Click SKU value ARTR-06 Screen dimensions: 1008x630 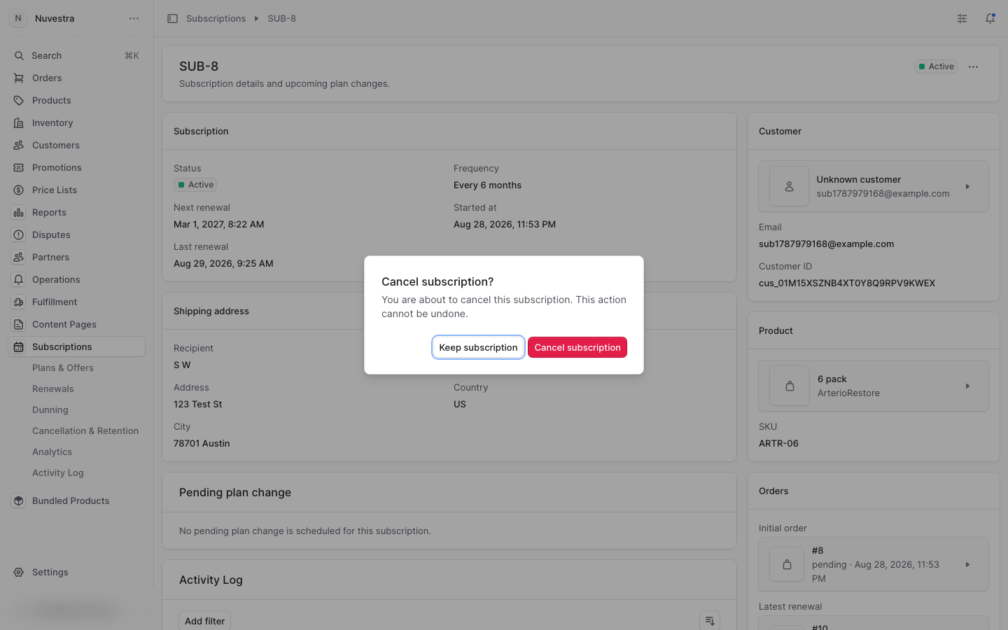[x=778, y=443]
